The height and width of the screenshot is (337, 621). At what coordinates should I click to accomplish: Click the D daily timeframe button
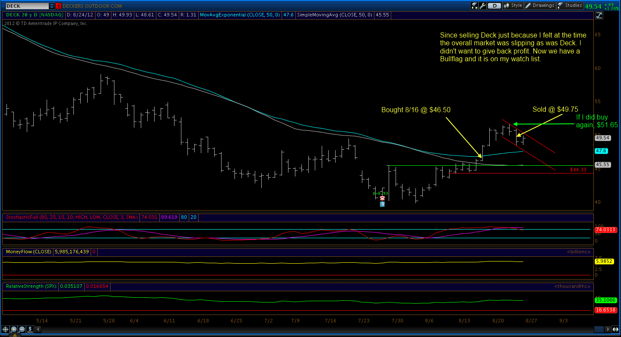pos(494,6)
